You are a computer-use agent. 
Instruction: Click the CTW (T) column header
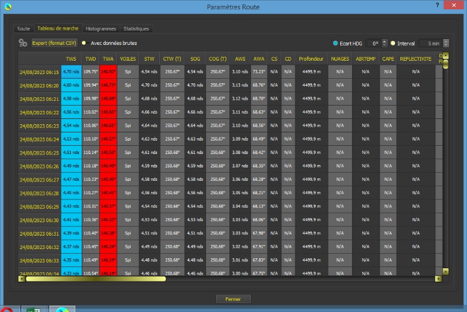[x=172, y=58]
